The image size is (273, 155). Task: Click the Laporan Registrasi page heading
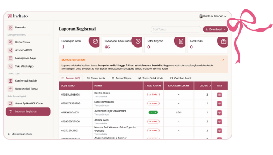(x=77, y=29)
